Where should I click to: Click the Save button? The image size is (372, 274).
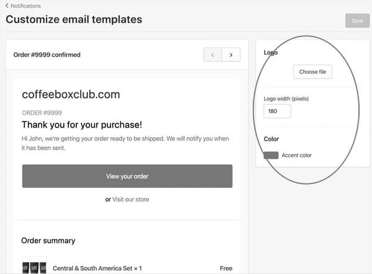coord(357,21)
